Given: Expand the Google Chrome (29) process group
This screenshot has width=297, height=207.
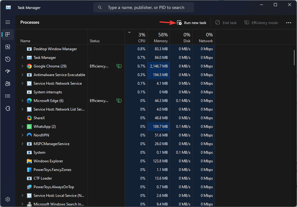Looking at the screenshot, I should pyautogui.click(x=22, y=66).
